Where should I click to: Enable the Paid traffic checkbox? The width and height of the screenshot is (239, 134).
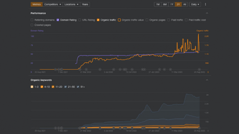pos(169,20)
